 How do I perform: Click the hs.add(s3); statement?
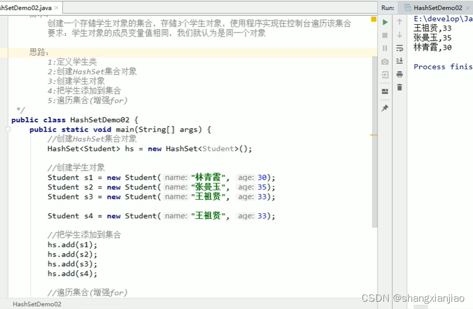point(73,264)
